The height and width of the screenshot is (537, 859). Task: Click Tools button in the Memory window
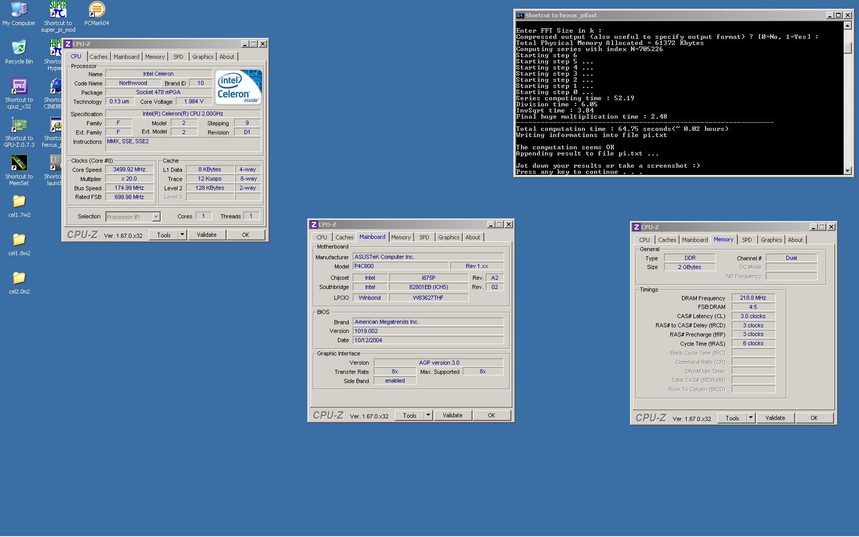tap(732, 418)
